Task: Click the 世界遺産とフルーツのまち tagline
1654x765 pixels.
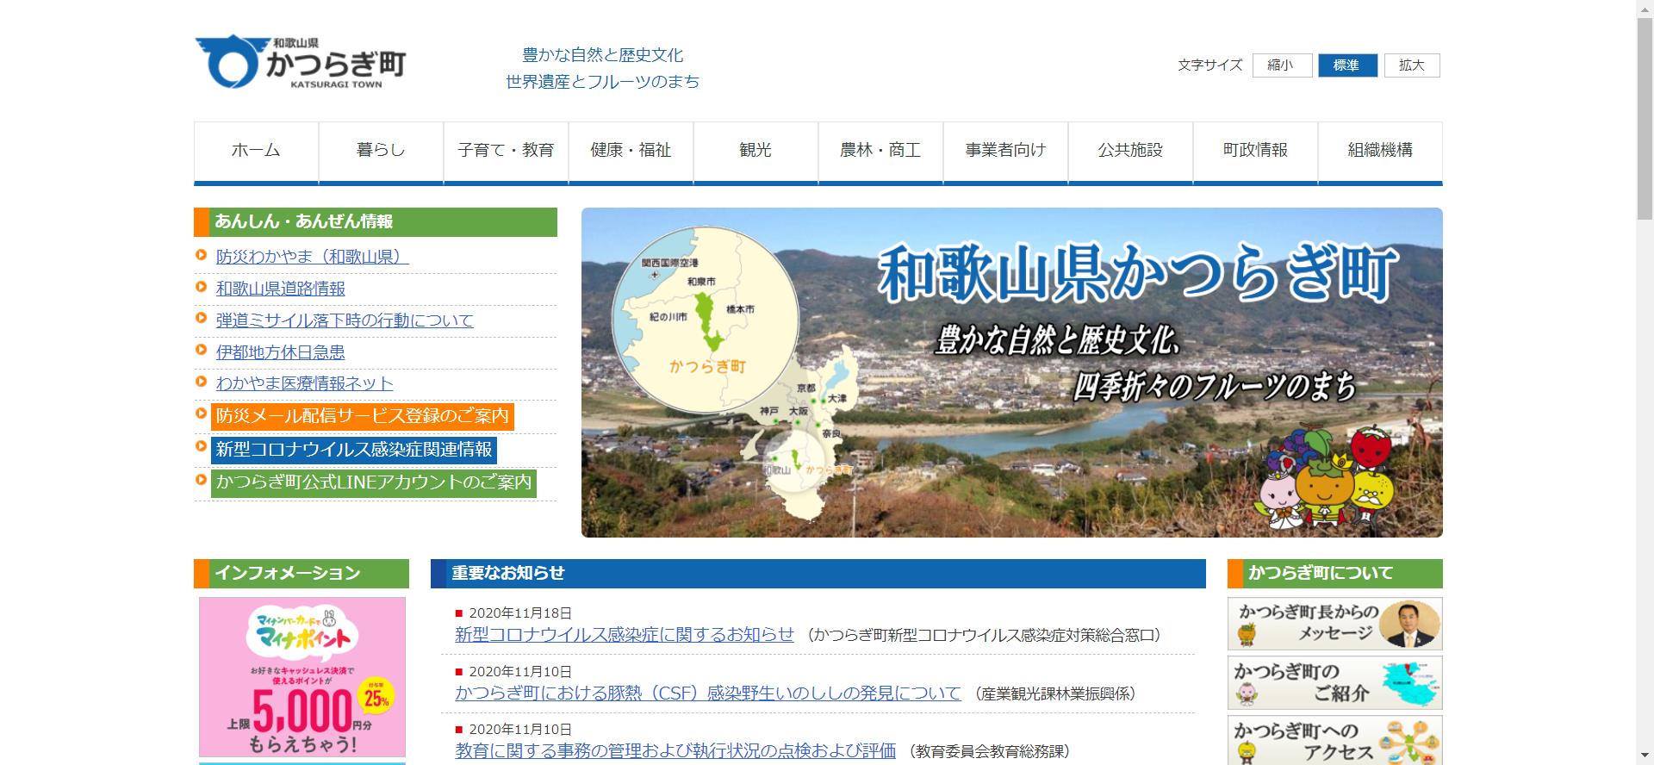Action: 603,82
